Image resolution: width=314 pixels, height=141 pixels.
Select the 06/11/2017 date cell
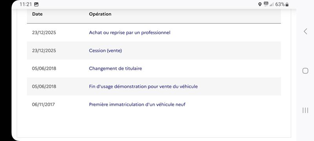tap(43, 105)
